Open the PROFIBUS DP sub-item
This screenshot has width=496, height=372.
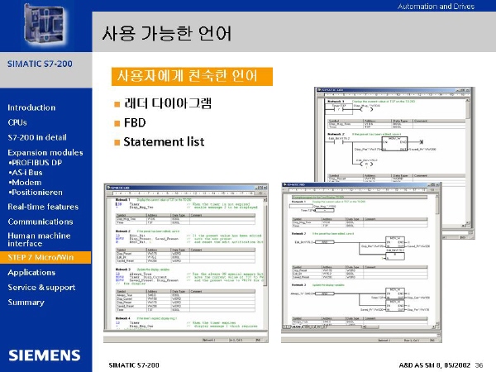pyautogui.click(x=36, y=163)
